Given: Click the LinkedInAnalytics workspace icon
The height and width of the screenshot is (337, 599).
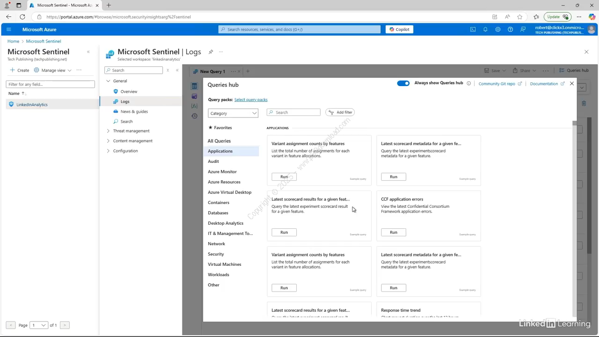Looking at the screenshot, I should pyautogui.click(x=11, y=104).
